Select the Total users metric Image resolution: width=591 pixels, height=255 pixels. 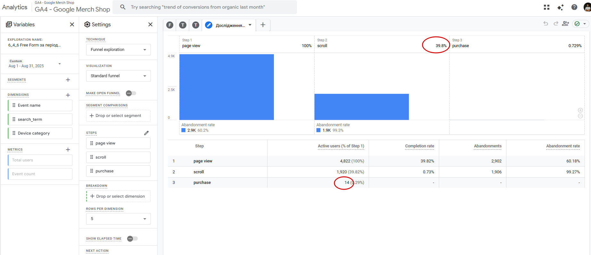pos(40,160)
